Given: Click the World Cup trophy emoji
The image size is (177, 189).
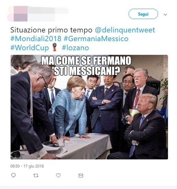Looking at the screenshot, I should tap(55, 47).
